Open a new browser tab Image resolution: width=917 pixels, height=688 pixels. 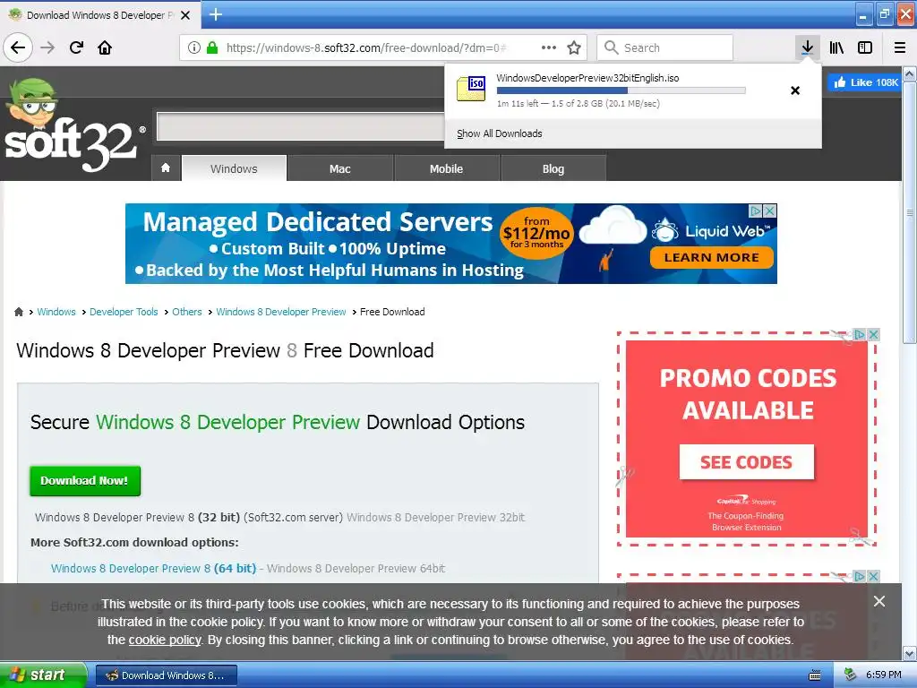click(x=215, y=14)
